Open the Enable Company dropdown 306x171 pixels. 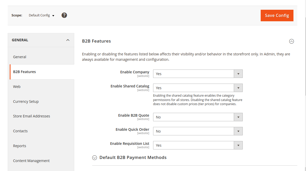[x=198, y=74]
